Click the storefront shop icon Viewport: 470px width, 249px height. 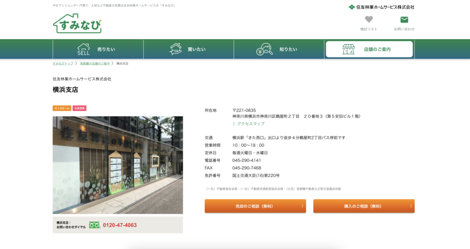[x=348, y=49]
